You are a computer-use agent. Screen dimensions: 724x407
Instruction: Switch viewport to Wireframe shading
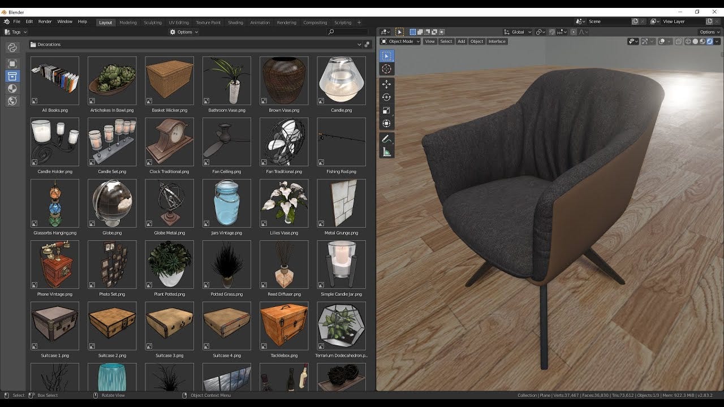[688, 41]
